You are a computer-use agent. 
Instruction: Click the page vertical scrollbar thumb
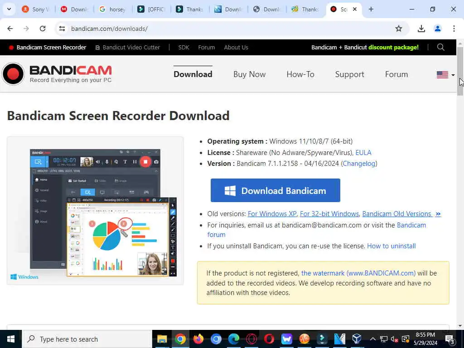(x=460, y=71)
